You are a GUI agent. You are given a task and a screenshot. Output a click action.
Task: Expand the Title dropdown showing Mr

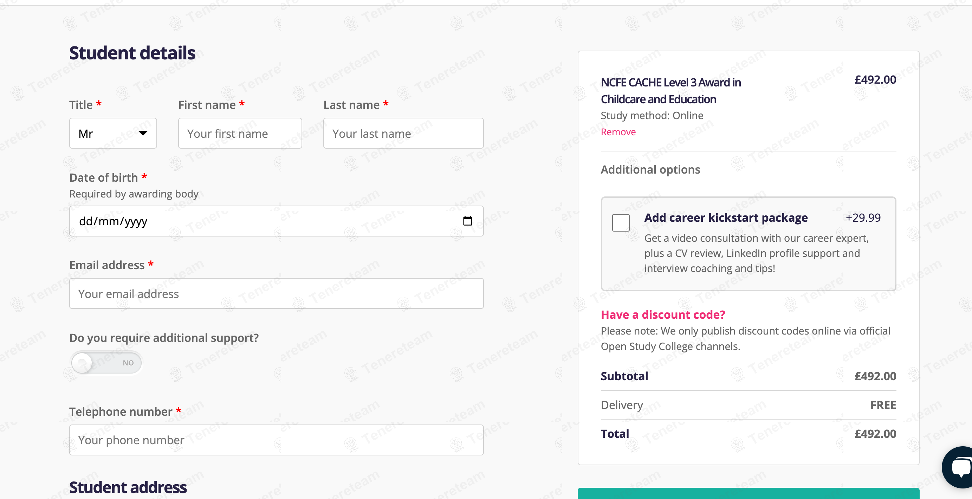pos(113,133)
